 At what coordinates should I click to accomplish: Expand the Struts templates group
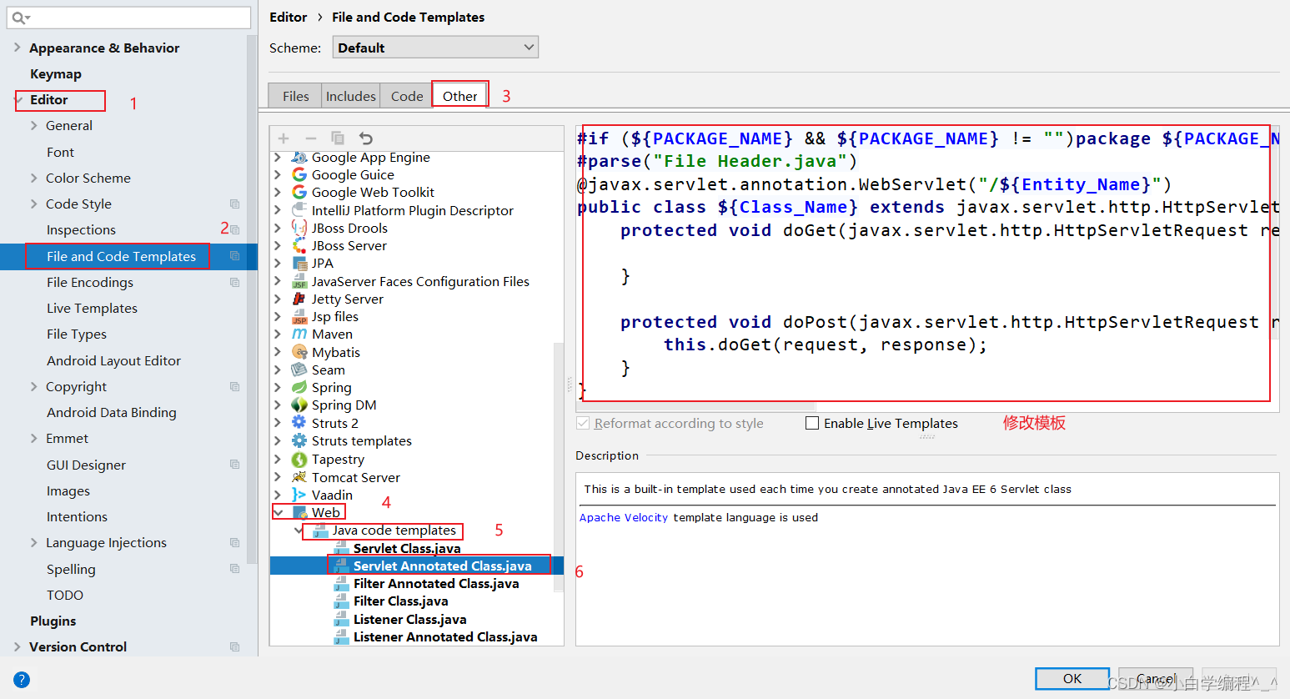(279, 440)
